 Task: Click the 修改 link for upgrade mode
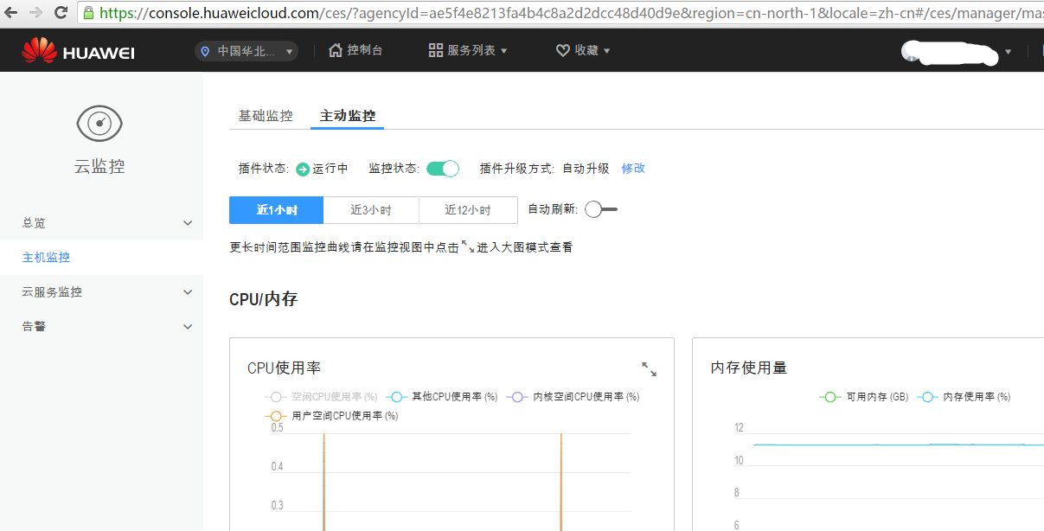coord(633,169)
